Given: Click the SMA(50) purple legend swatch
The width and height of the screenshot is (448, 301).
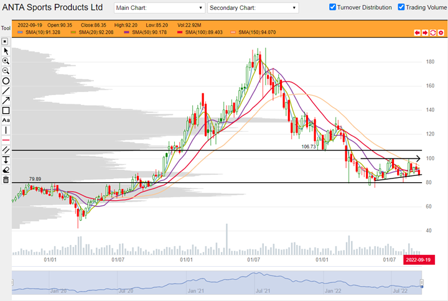Looking at the screenshot, I should pyautogui.click(x=126, y=32).
